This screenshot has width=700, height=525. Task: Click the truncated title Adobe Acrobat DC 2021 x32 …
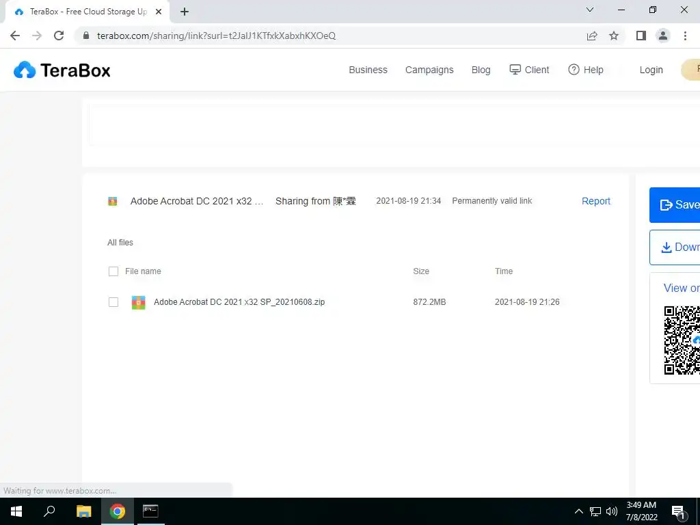point(197,202)
